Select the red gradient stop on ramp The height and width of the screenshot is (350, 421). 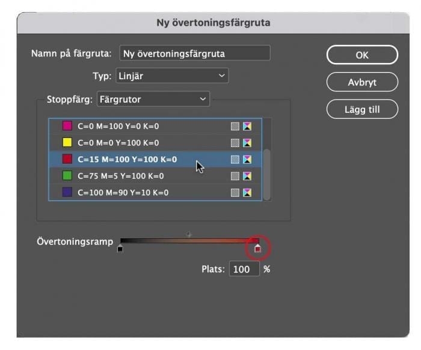(258, 249)
